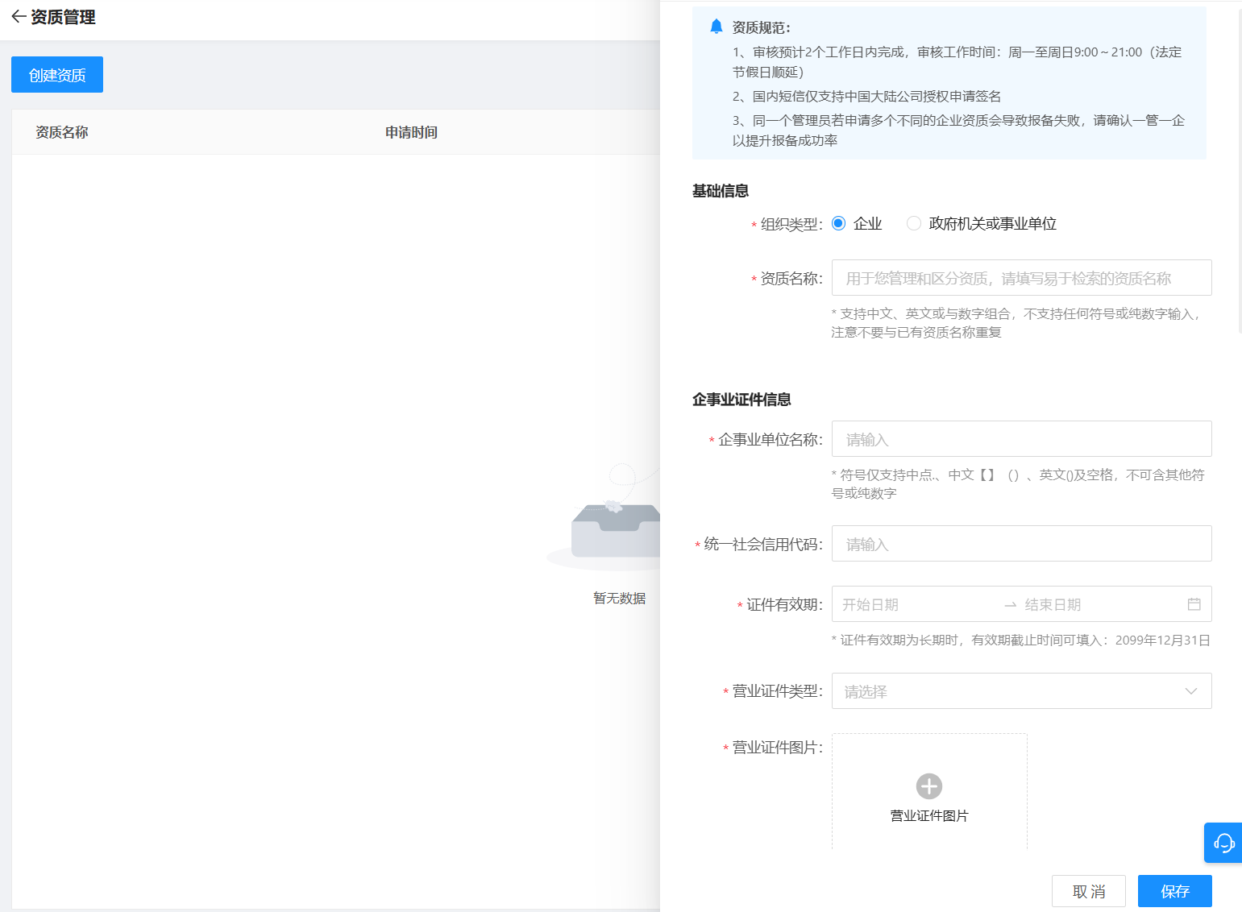The width and height of the screenshot is (1242, 912).
Task: Select the 企业 radio button
Action: pyautogui.click(x=838, y=223)
